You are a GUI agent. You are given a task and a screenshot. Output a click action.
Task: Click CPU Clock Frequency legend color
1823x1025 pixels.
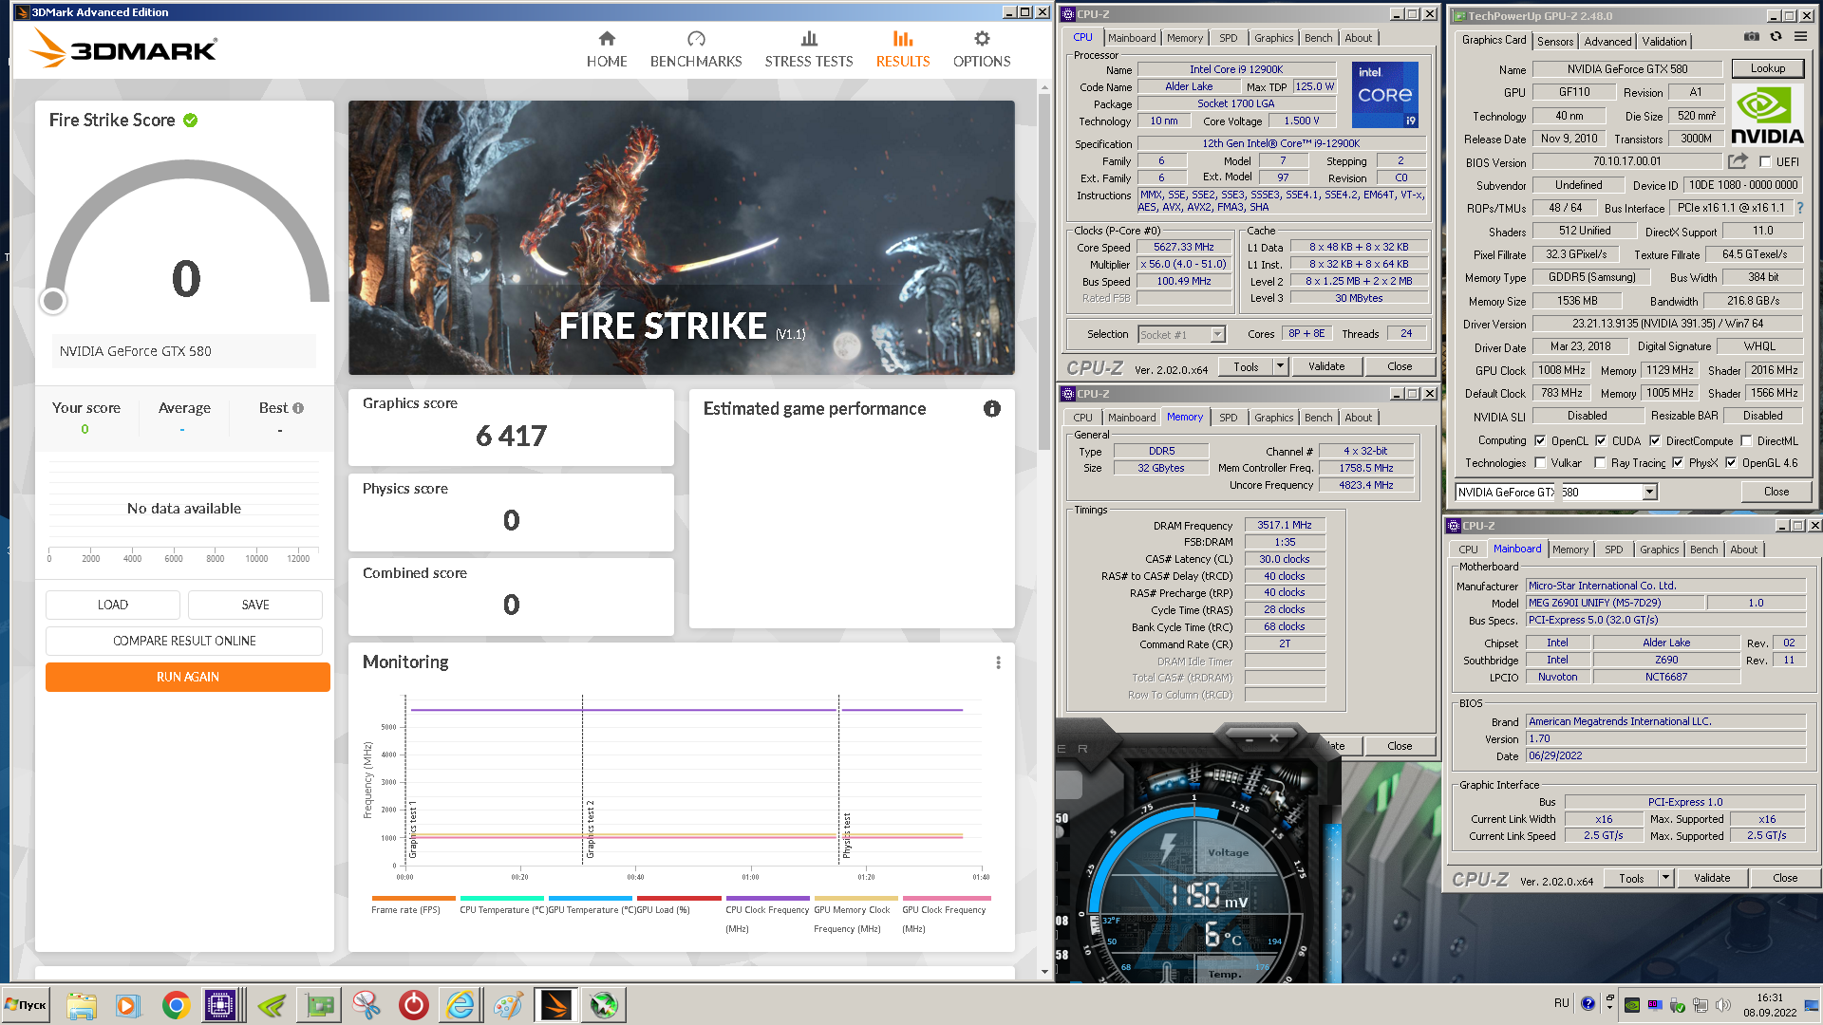click(767, 898)
